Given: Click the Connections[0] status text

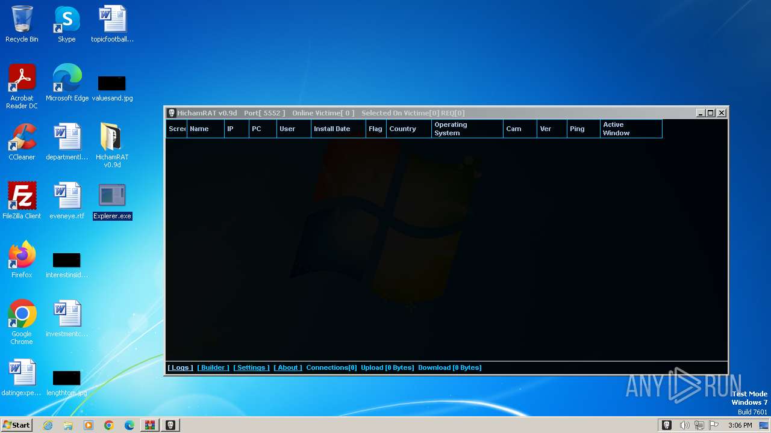Looking at the screenshot, I should coord(331,367).
